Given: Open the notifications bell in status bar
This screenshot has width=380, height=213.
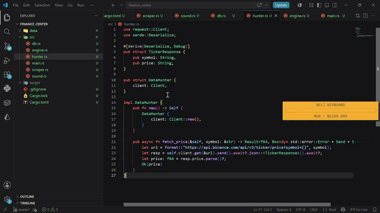Looking at the screenshot, I should coord(375,209).
